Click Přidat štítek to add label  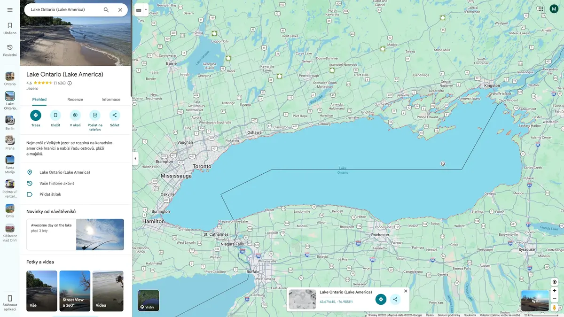click(75, 194)
